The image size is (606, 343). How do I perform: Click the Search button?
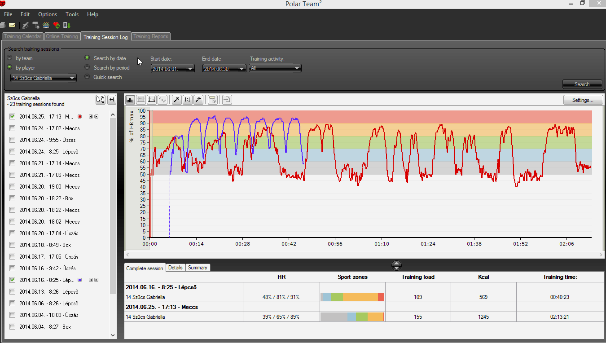point(582,84)
